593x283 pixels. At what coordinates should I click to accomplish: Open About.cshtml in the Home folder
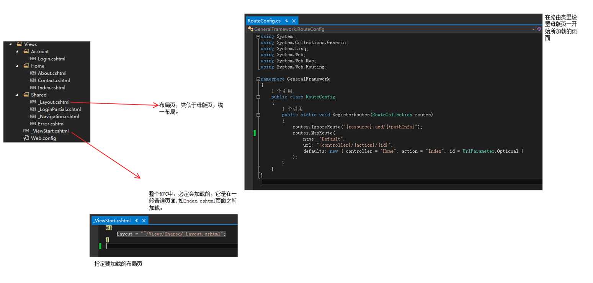click(x=52, y=73)
